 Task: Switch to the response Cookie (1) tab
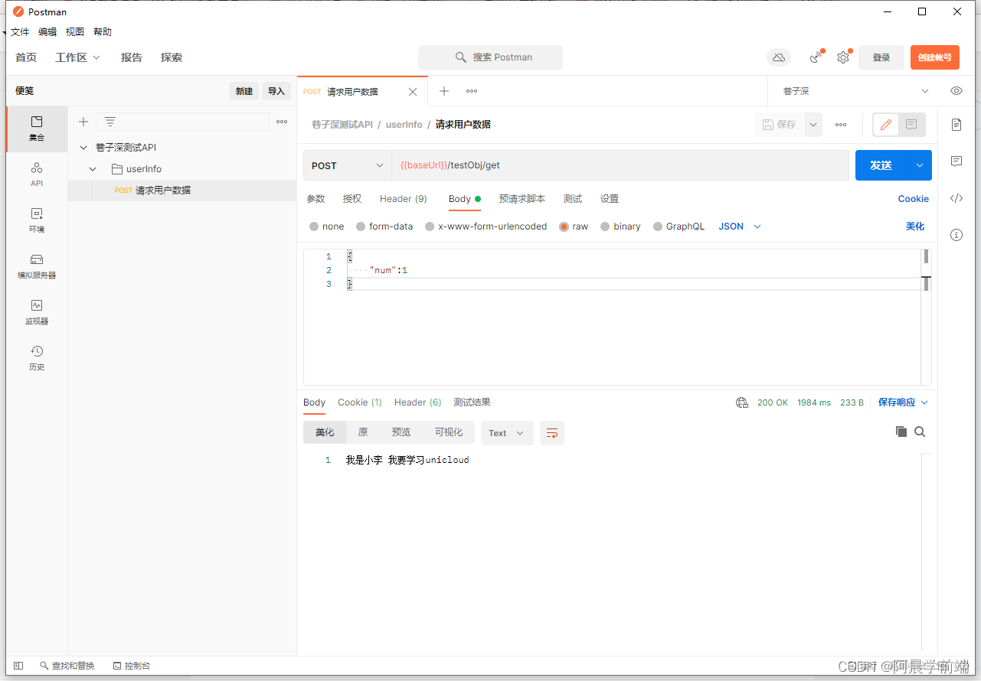pos(360,402)
